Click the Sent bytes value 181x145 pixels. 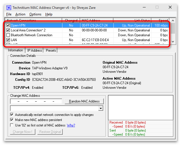click(x=135, y=130)
